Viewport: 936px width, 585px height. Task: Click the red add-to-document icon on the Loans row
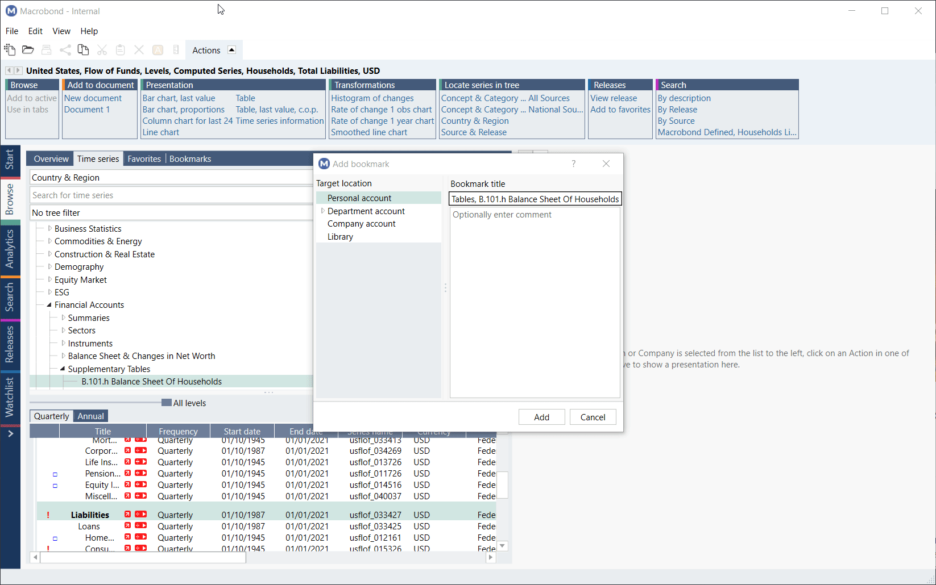pyautogui.click(x=141, y=526)
